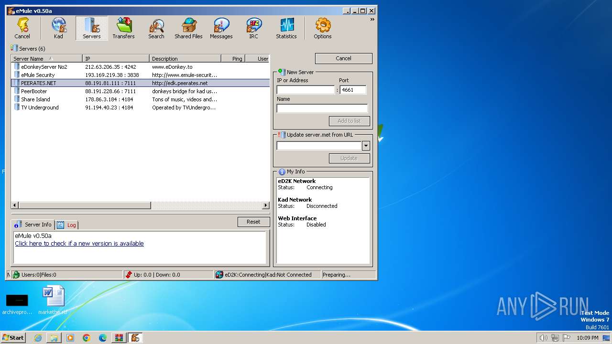Select the TV Underground server
This screenshot has width=612, height=344.
click(140, 107)
